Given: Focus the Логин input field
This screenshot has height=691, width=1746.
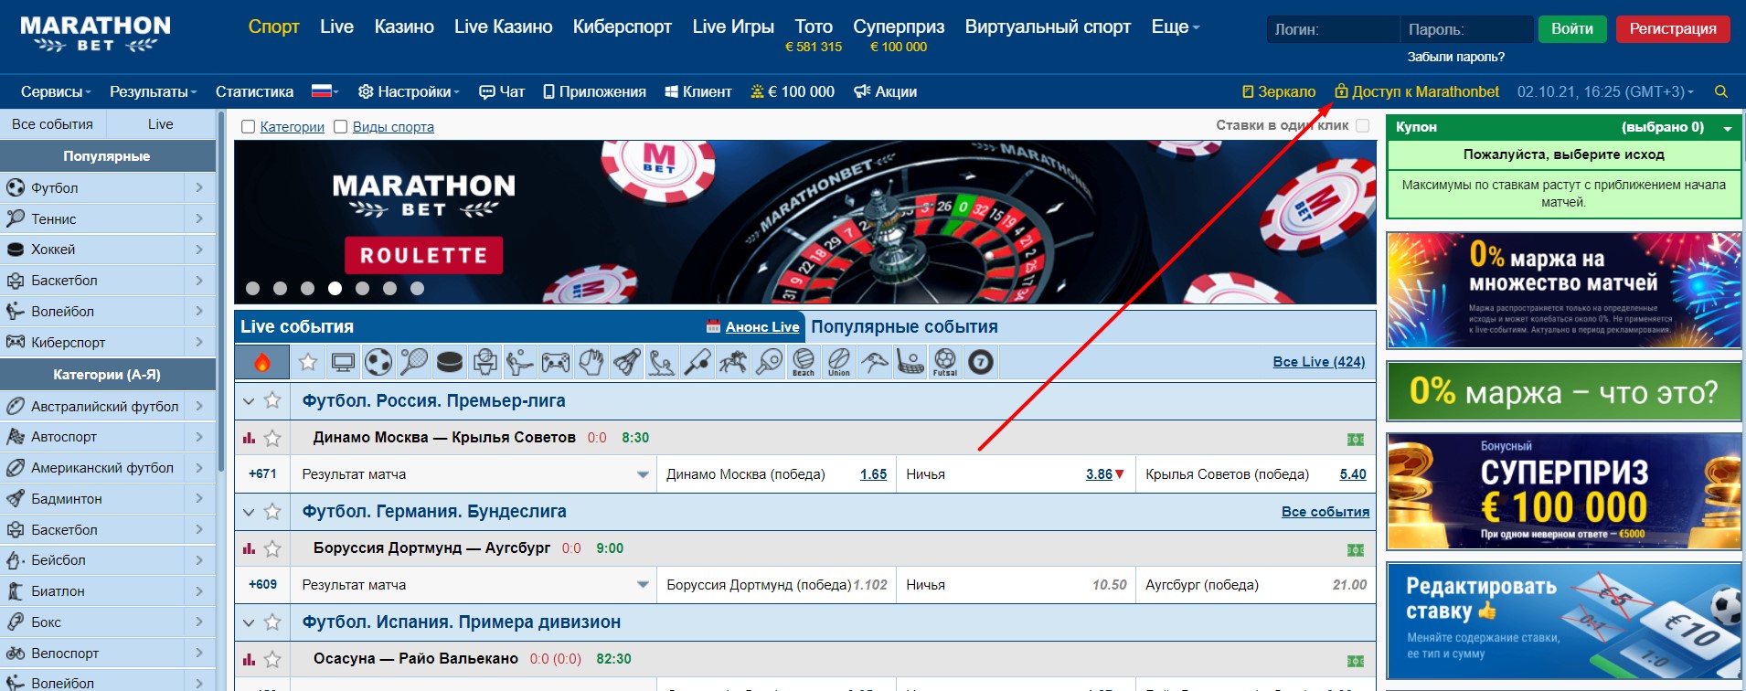Looking at the screenshot, I should [1333, 29].
